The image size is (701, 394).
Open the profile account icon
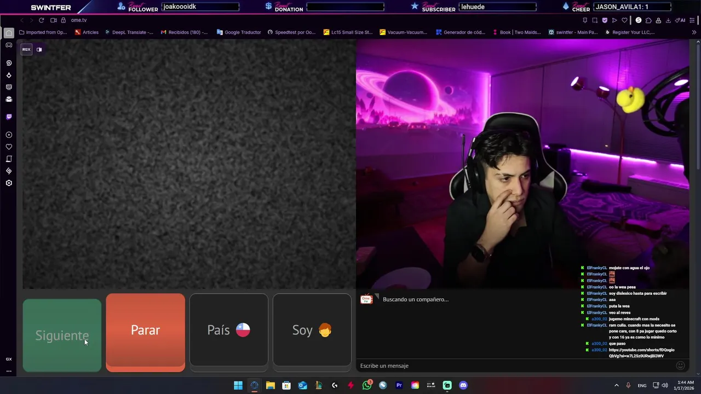tap(658, 20)
